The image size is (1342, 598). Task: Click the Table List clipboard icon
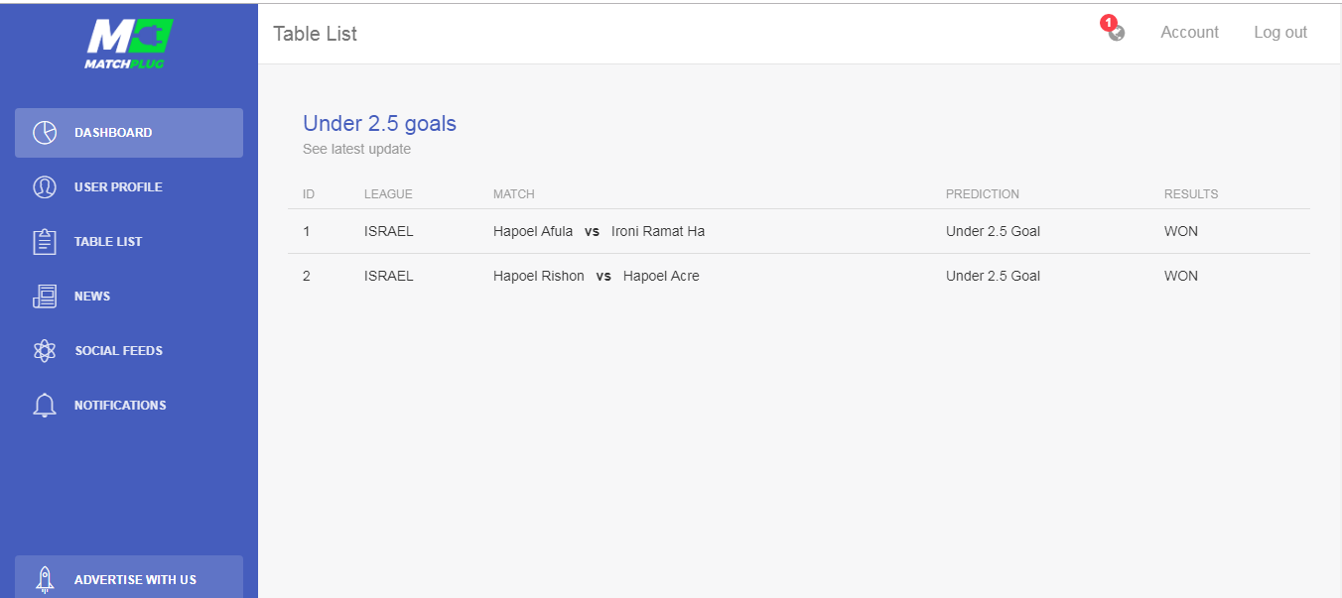point(45,242)
